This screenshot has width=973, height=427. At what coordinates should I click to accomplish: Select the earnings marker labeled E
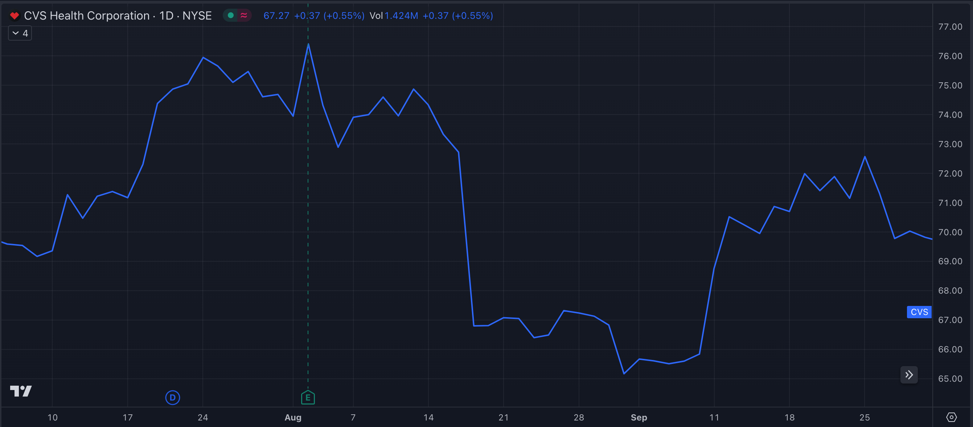click(x=308, y=398)
